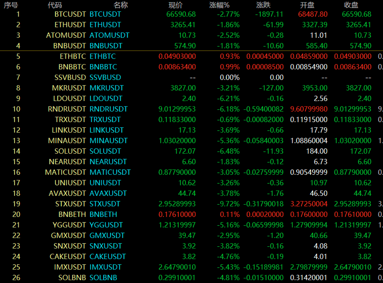Select SSVBUSD code in row 7
The height and width of the screenshot is (283, 383).
(70, 77)
